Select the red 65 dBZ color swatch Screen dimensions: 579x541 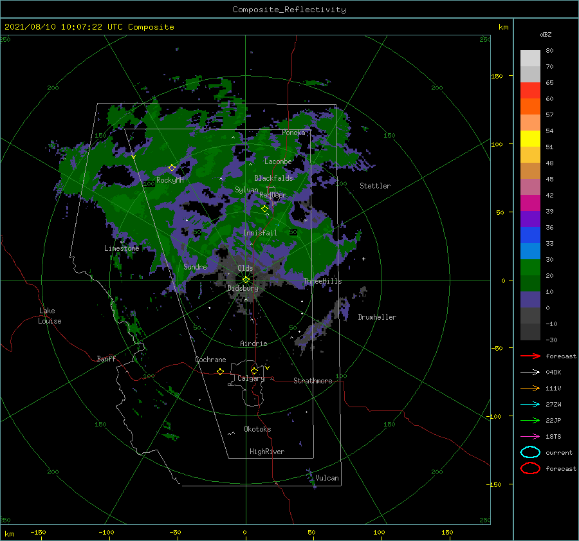(530, 91)
